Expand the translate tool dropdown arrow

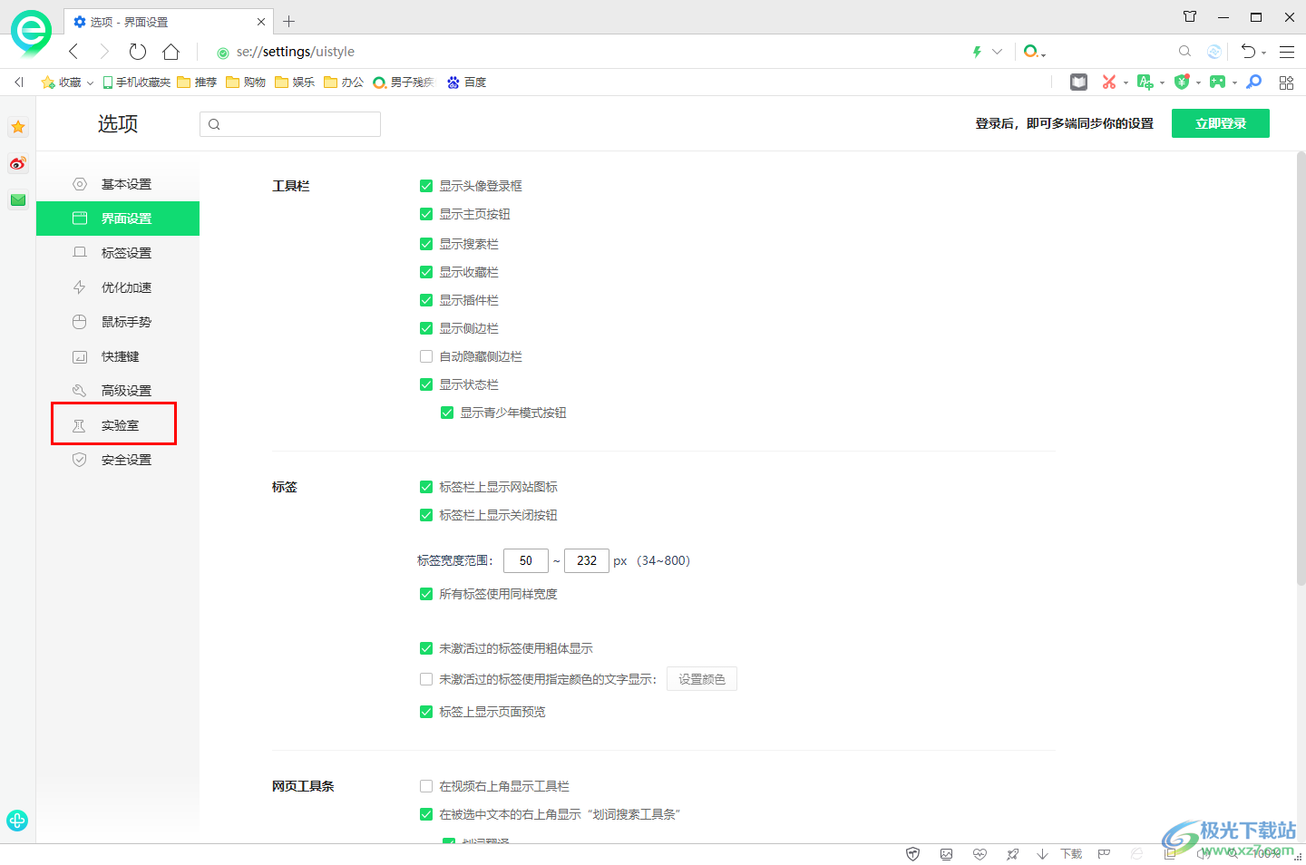pyautogui.click(x=1162, y=83)
